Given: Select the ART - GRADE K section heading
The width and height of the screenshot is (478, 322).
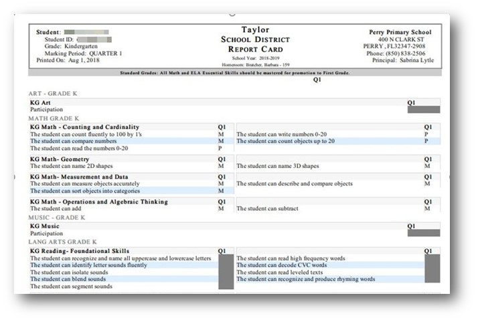Looking at the screenshot, I should [x=53, y=93].
